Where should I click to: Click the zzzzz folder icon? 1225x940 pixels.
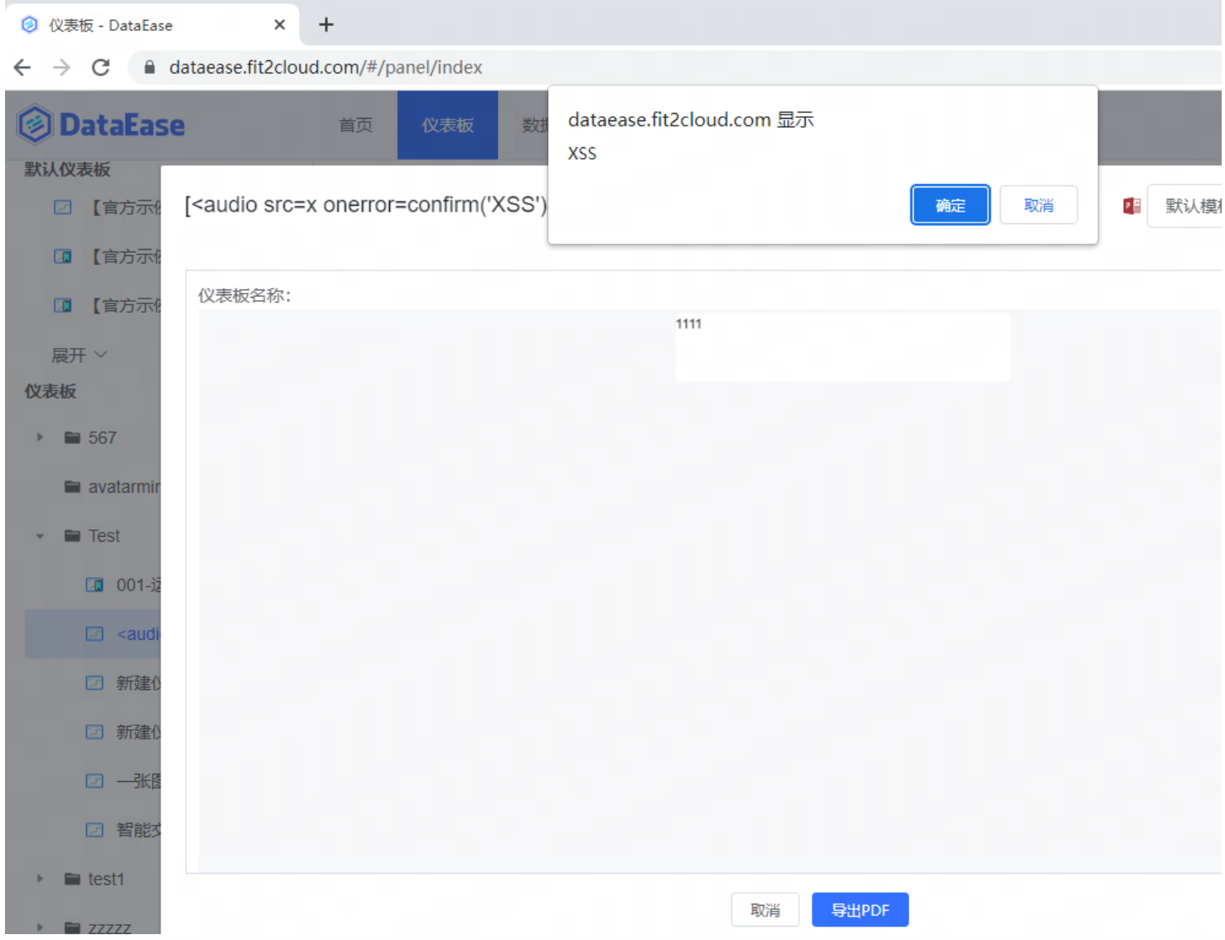(73, 927)
